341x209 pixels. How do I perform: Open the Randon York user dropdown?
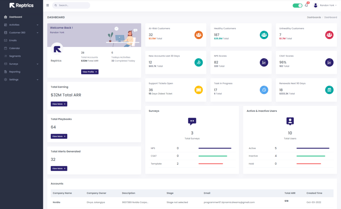click(326, 5)
